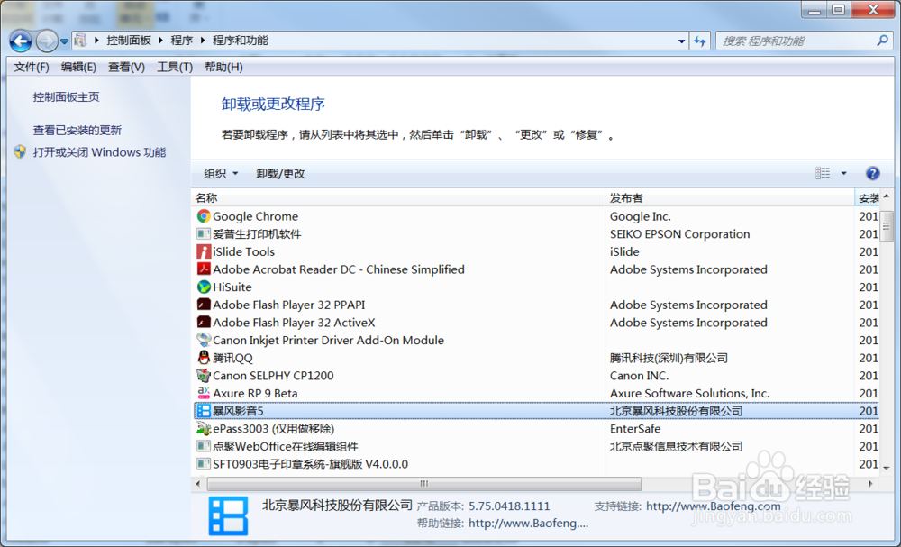Click publisher 北京点聚信息技术有限公司

[677, 446]
